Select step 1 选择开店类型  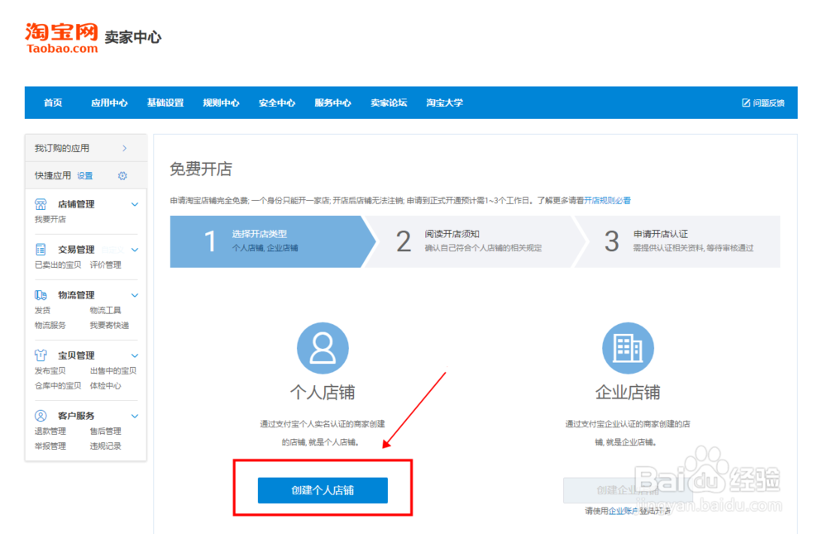pyautogui.click(x=273, y=241)
